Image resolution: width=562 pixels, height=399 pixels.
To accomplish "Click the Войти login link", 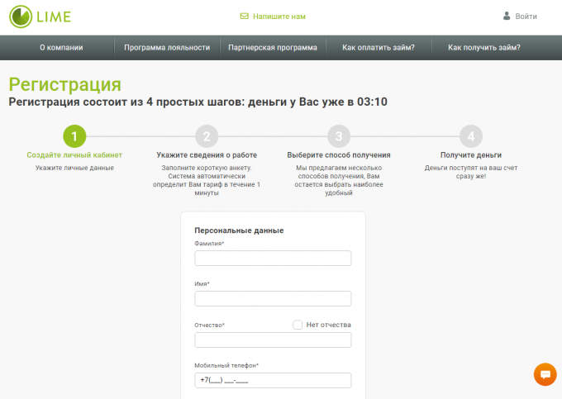I will click(x=526, y=17).
